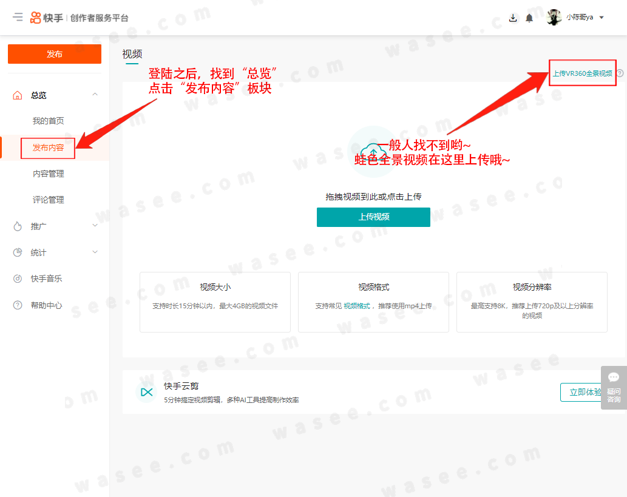Select the 视频 tab
The height and width of the screenshot is (497, 627).
132,54
